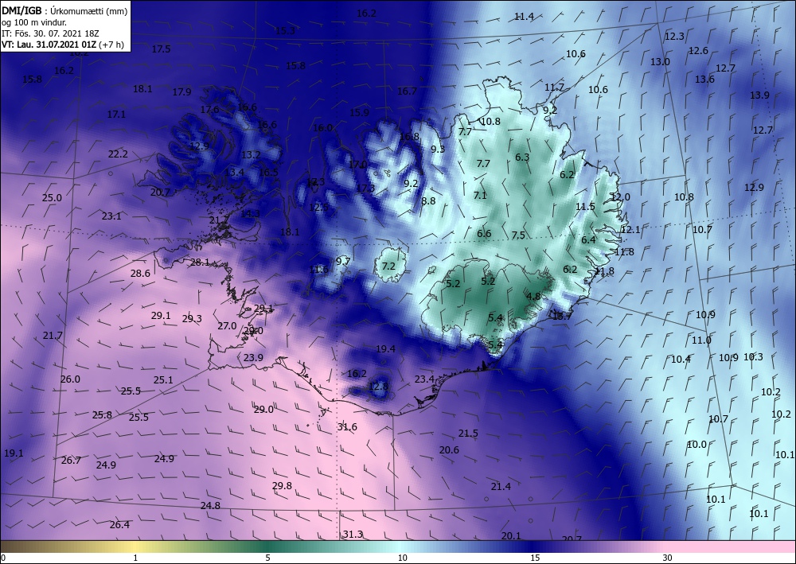This screenshot has height=564, width=796.
Task: Click the 9.7 value label
Action: pos(343,262)
